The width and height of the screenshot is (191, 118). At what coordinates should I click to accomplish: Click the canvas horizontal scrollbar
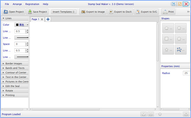coord(66,109)
